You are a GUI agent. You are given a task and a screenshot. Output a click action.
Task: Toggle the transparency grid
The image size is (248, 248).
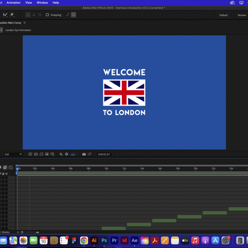36,154
